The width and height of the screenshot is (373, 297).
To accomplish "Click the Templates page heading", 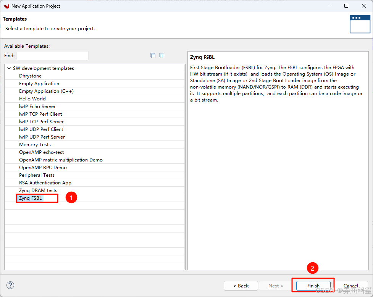I will tap(15, 19).
